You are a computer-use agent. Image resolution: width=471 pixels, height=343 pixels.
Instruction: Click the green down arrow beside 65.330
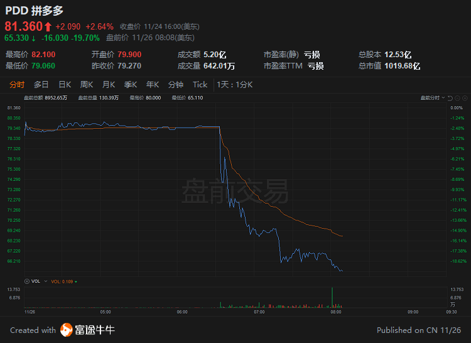(33, 38)
